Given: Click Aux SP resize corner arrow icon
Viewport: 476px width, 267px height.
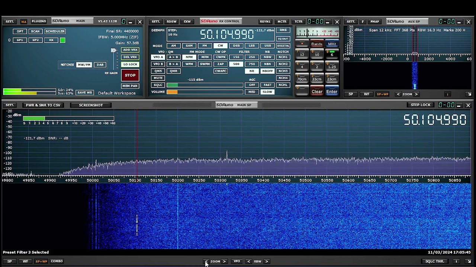Looking at the screenshot, I should tap(469, 94).
